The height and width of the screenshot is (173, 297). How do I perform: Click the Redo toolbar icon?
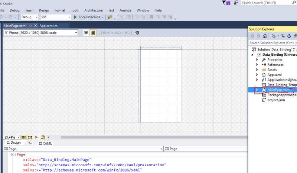[x=11, y=17]
